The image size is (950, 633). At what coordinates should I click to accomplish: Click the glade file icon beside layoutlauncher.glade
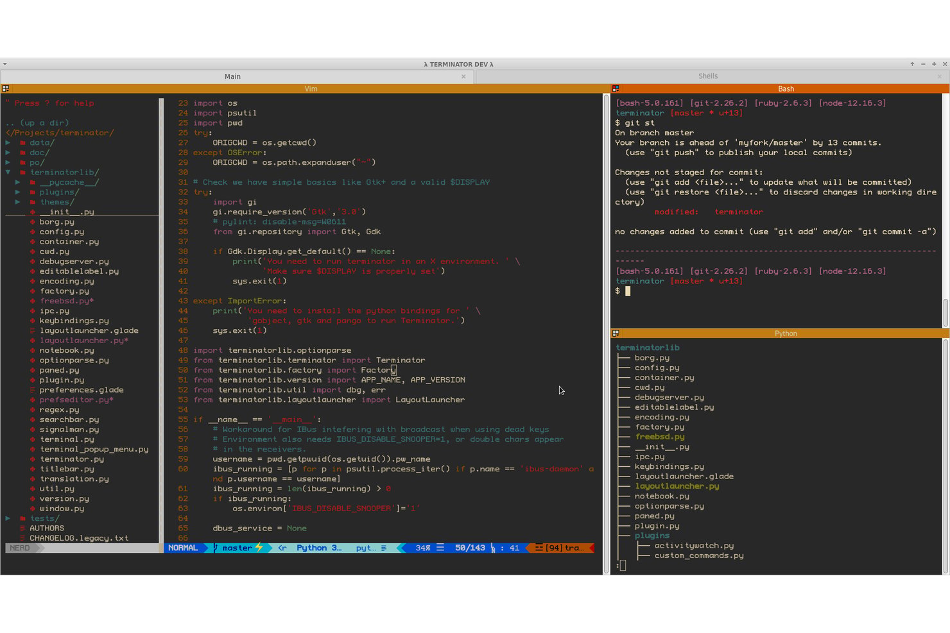click(32, 330)
